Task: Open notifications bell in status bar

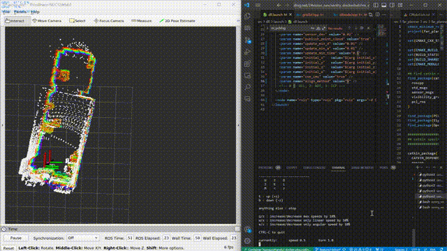Action: (441, 249)
